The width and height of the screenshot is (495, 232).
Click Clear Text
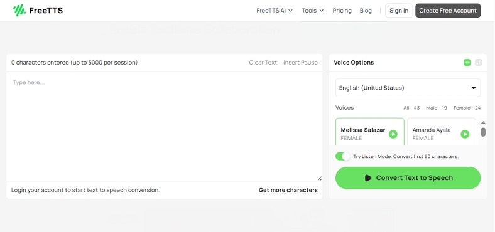click(263, 63)
